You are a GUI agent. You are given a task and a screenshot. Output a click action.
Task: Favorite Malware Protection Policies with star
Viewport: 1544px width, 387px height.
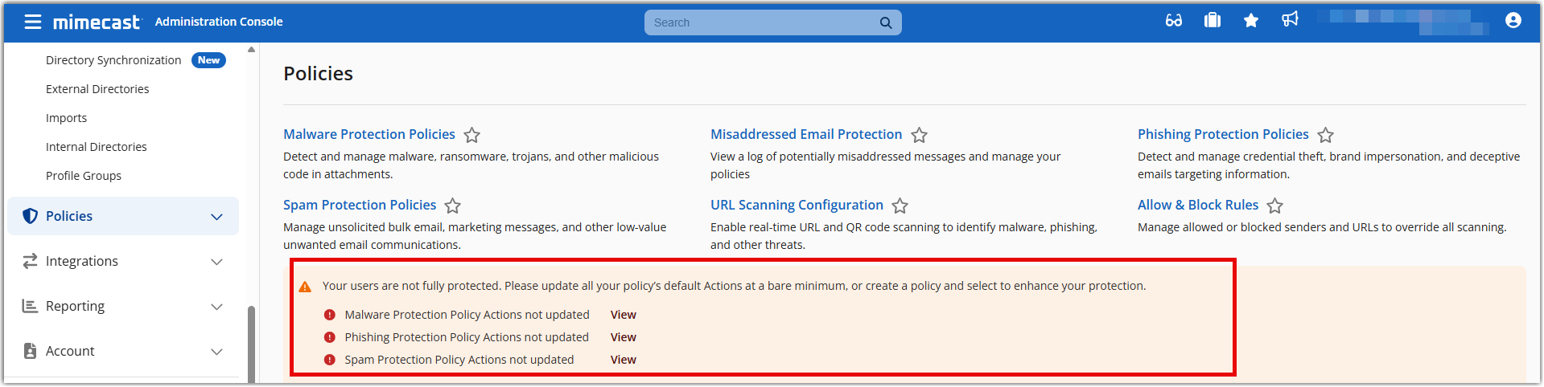coord(472,135)
